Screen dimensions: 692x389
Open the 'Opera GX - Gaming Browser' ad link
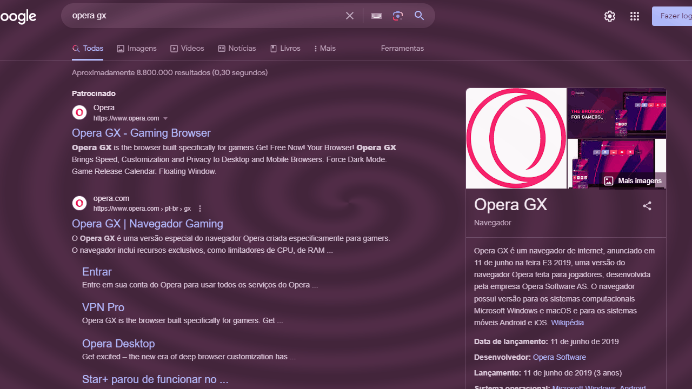point(141,133)
